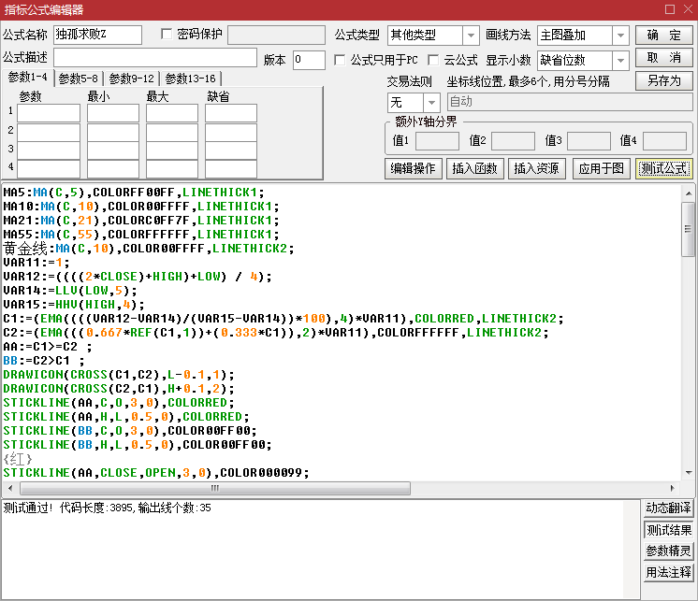Maximize the 指标公式编辑器 window
The image size is (698, 601).
click(x=670, y=9)
